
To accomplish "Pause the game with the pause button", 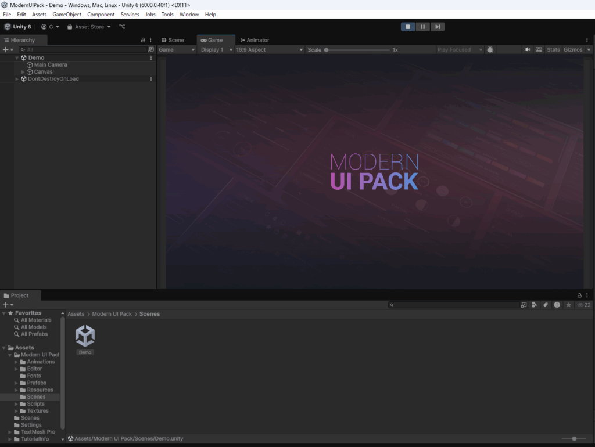I will 422,27.
